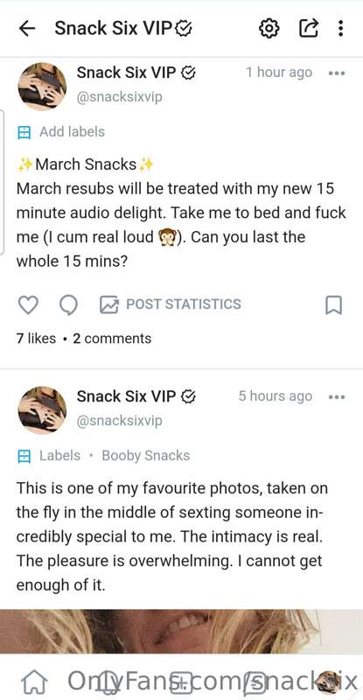363x700 pixels.
Task: Open the Booby Snacks label
Action: tap(145, 456)
